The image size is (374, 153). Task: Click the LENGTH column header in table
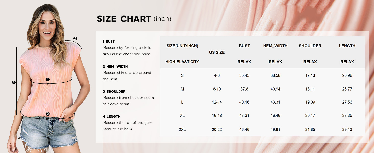point(347,46)
